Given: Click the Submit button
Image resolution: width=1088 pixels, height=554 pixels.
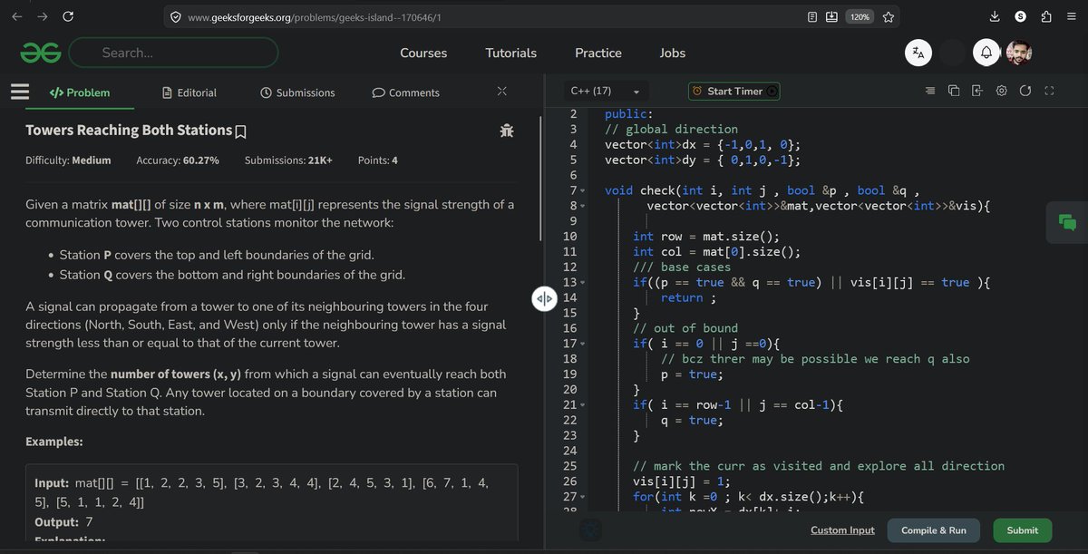Looking at the screenshot, I should (1023, 530).
